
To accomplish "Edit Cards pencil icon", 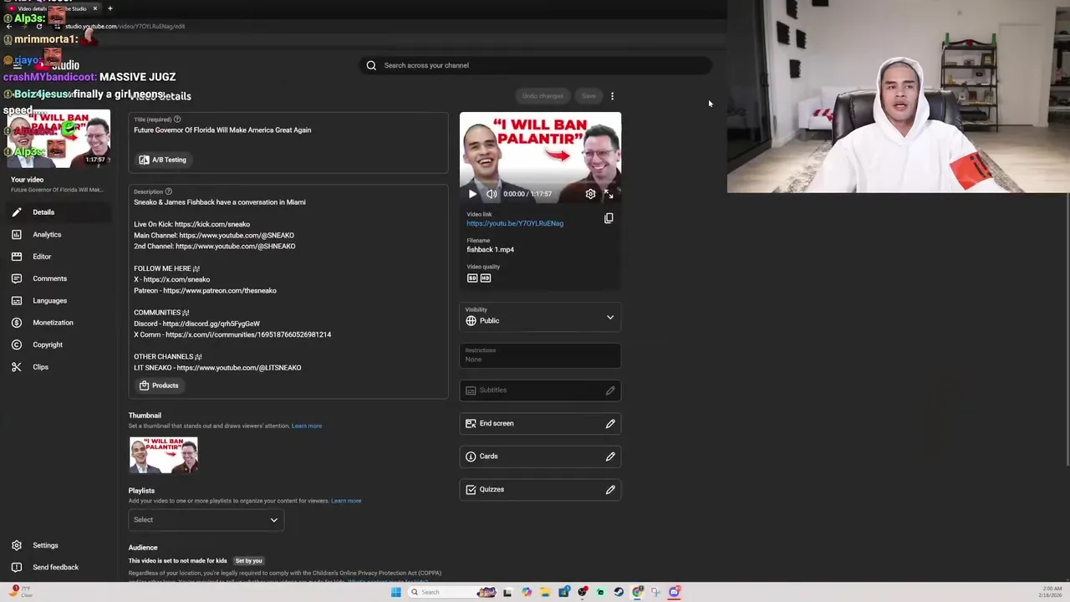I will (610, 457).
